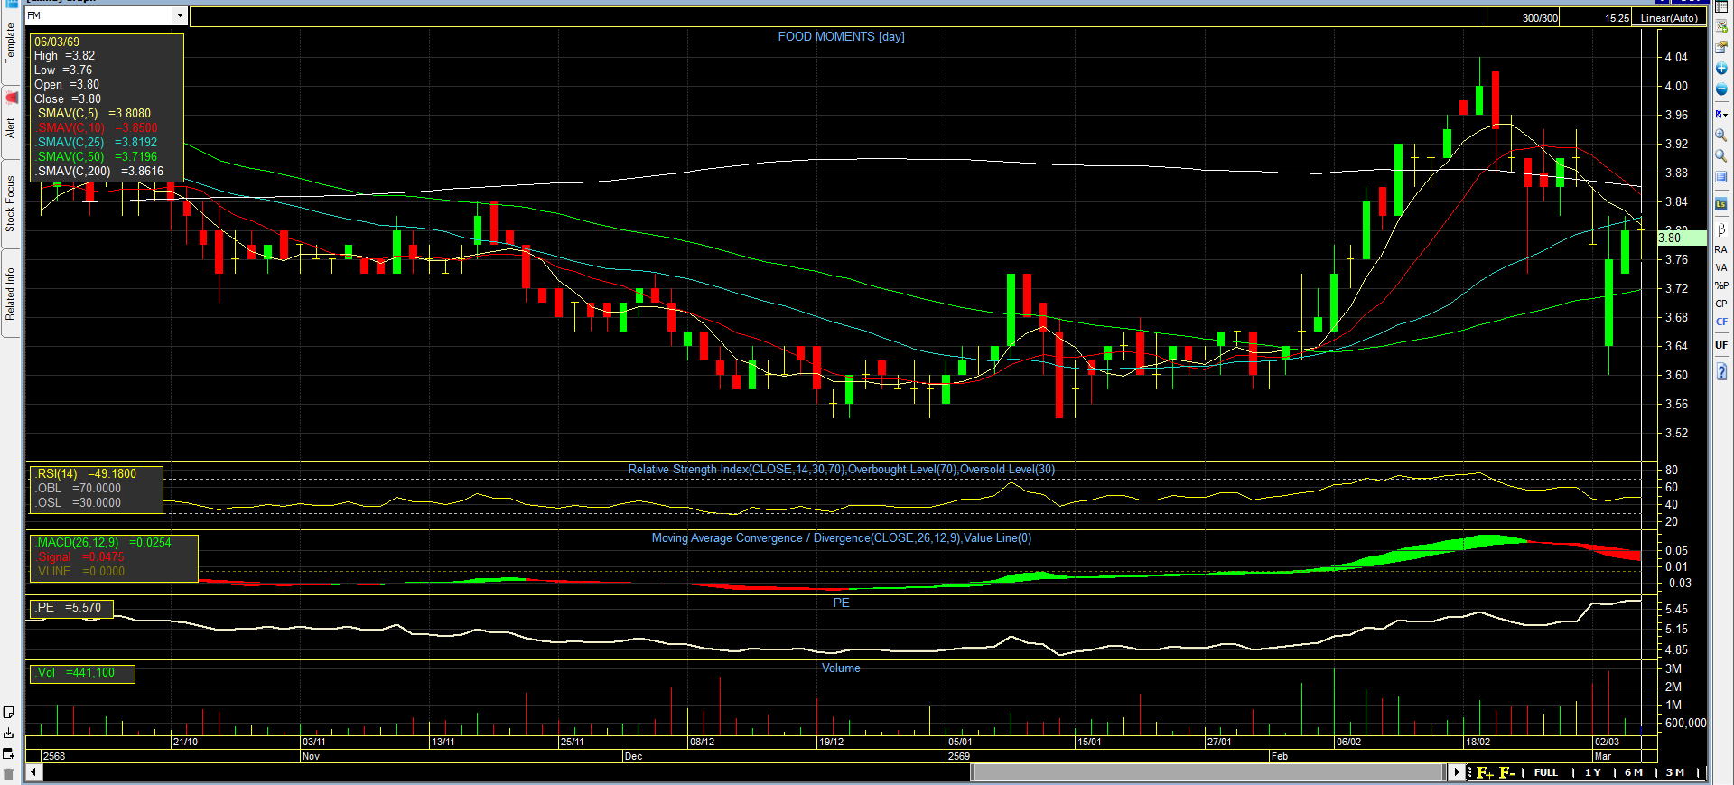The image size is (1734, 785).
Task: Click the Ls icon in right toolbar
Action: pyautogui.click(x=1721, y=204)
